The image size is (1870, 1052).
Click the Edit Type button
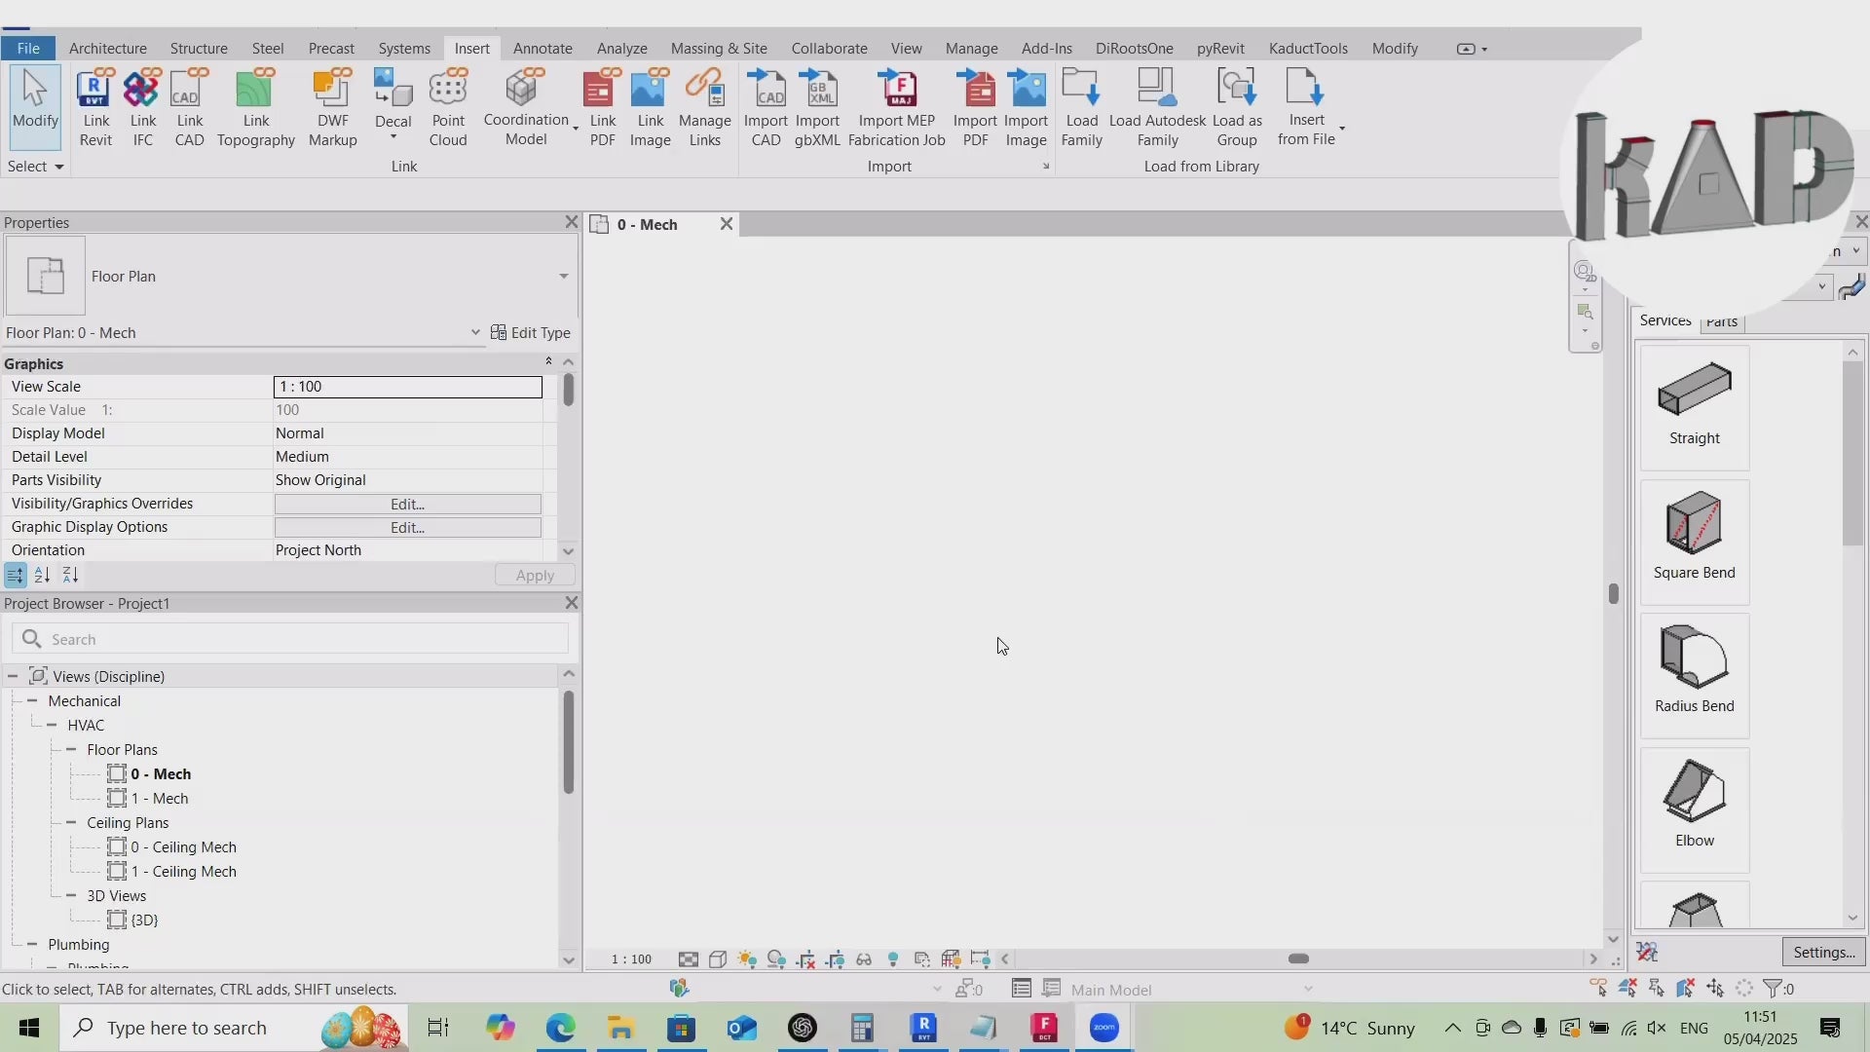tap(531, 332)
